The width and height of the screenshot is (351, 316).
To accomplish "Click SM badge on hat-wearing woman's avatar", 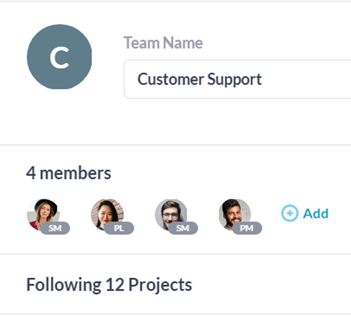I will point(55,228).
